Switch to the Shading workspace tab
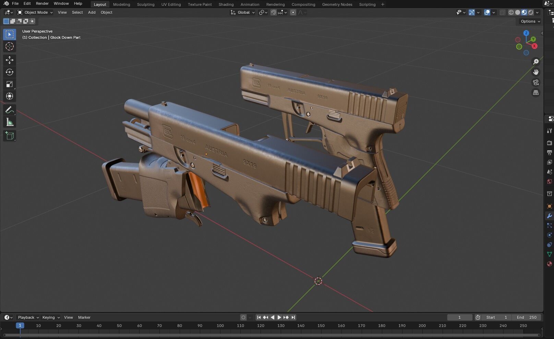554x339 pixels. (226, 4)
